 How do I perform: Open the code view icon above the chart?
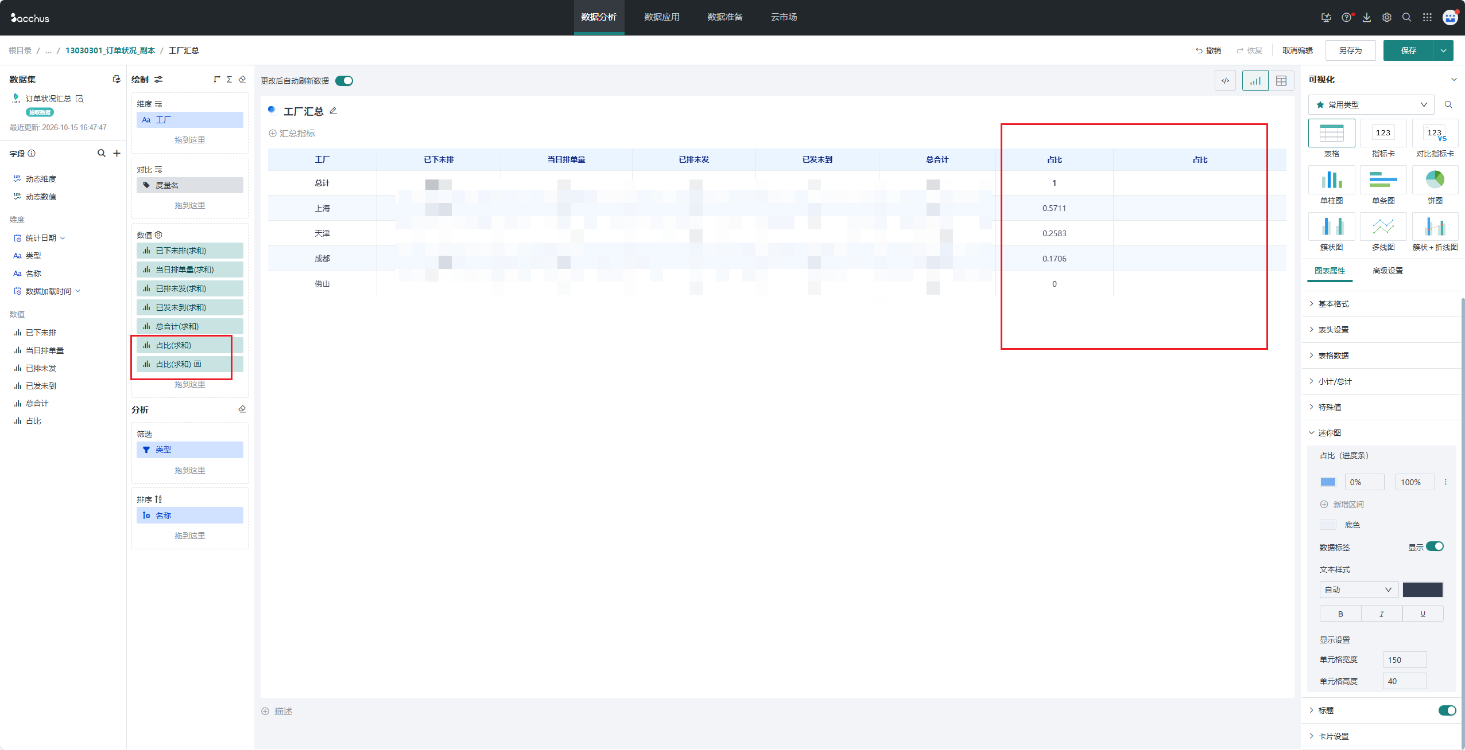(1225, 81)
